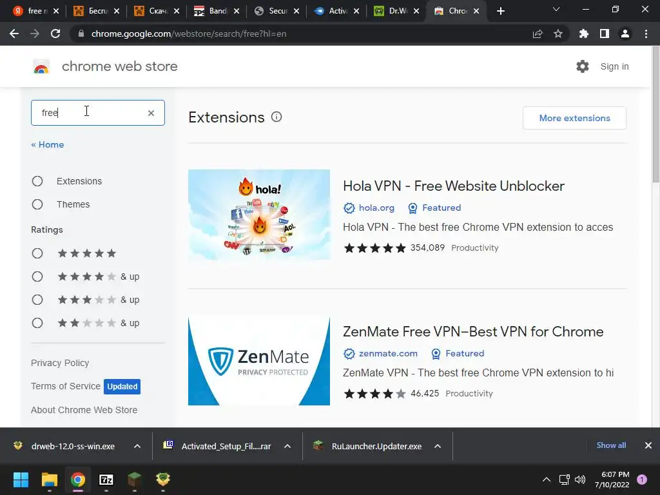Image resolution: width=660 pixels, height=495 pixels.
Task: Open the extensions puzzle-piece menu
Action: pyautogui.click(x=583, y=34)
